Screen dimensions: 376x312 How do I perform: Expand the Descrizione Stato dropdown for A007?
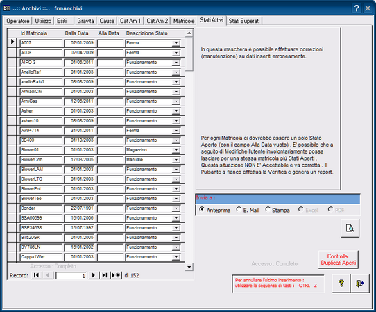pyautogui.click(x=176, y=43)
